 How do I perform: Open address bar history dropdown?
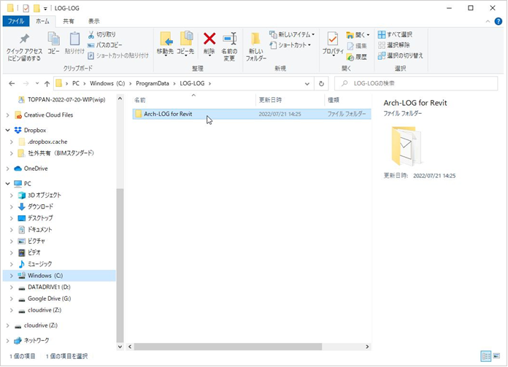coord(307,84)
